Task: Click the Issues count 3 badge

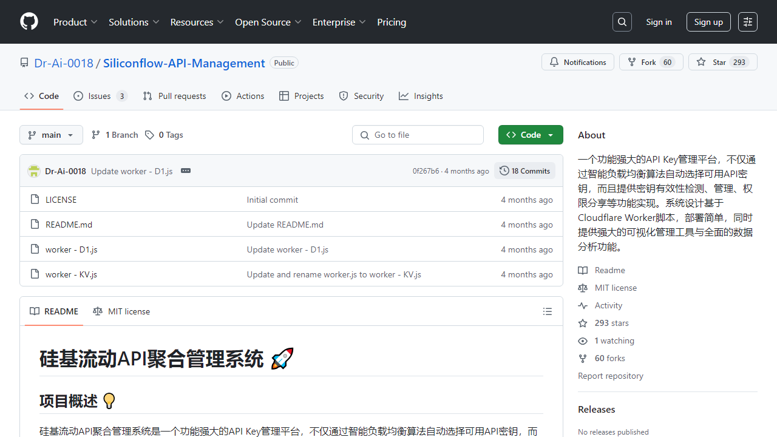Action: click(x=121, y=96)
